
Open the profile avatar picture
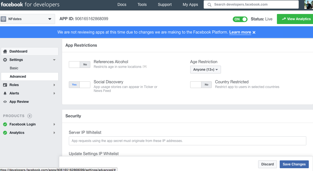pos(309,4)
